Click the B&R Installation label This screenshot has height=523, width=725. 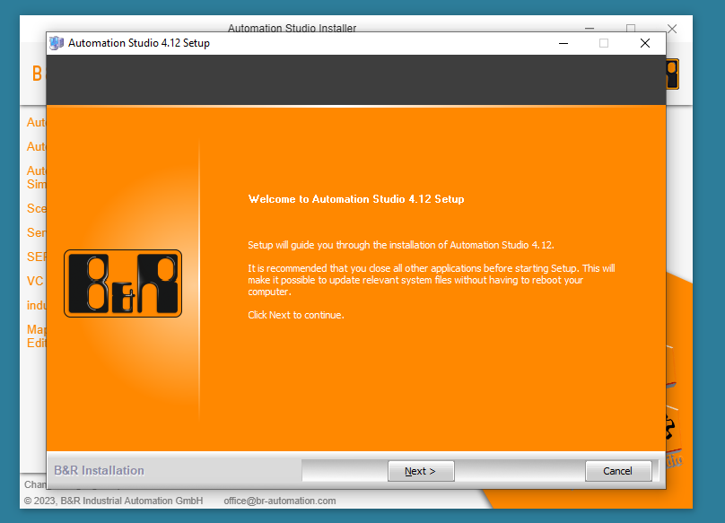(99, 470)
